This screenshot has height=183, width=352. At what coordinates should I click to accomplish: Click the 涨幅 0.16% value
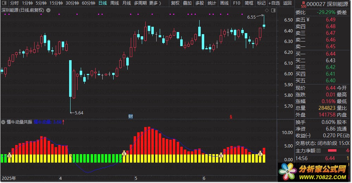tap(328, 101)
